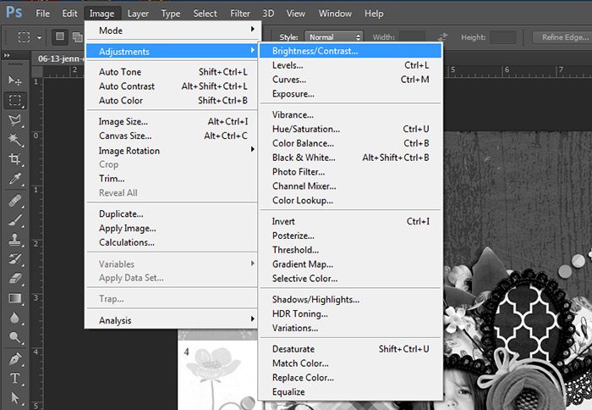592x410 pixels.
Task: Choose Brightness/Contrast adjustment
Action: tap(350, 51)
